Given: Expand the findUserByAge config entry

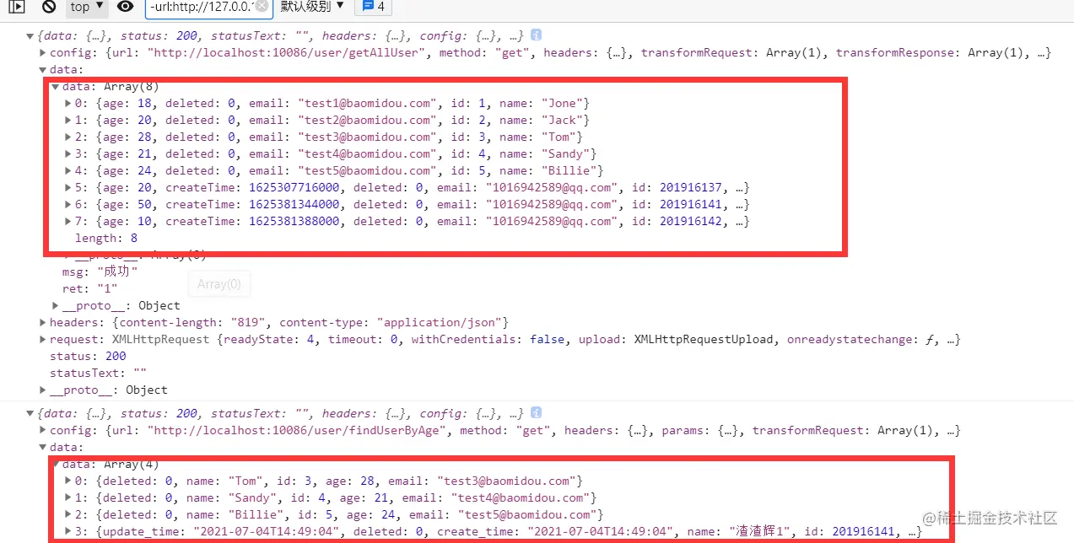Looking at the screenshot, I should pos(43,430).
